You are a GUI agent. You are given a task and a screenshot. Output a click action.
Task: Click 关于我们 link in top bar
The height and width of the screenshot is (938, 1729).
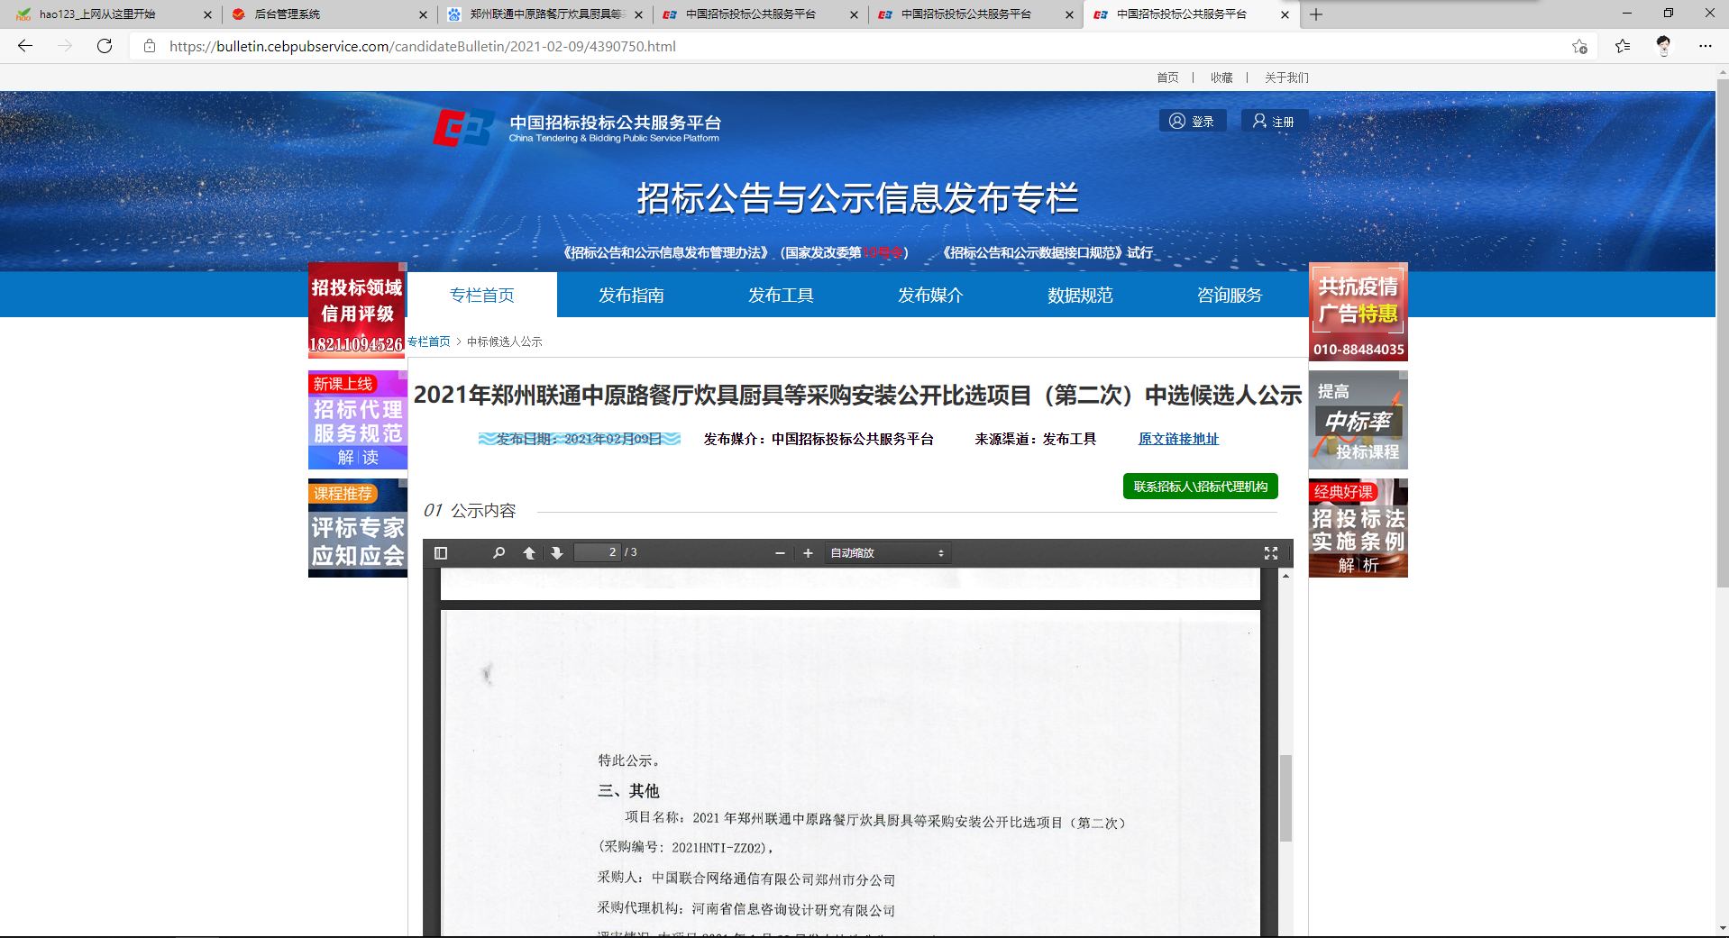[x=1286, y=77]
